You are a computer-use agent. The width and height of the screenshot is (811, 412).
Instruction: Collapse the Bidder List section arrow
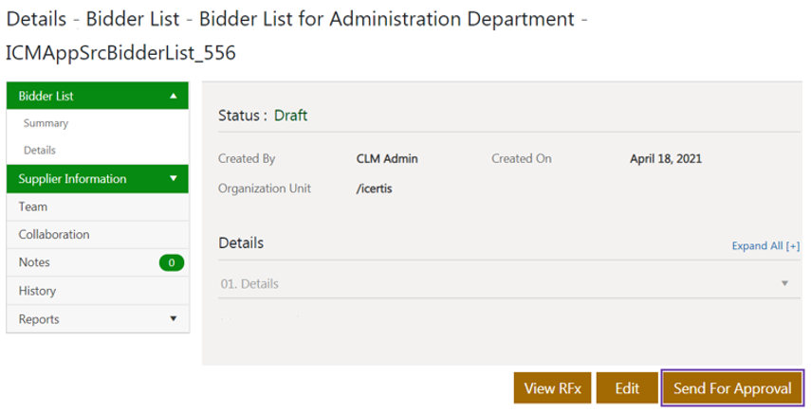[x=174, y=96]
